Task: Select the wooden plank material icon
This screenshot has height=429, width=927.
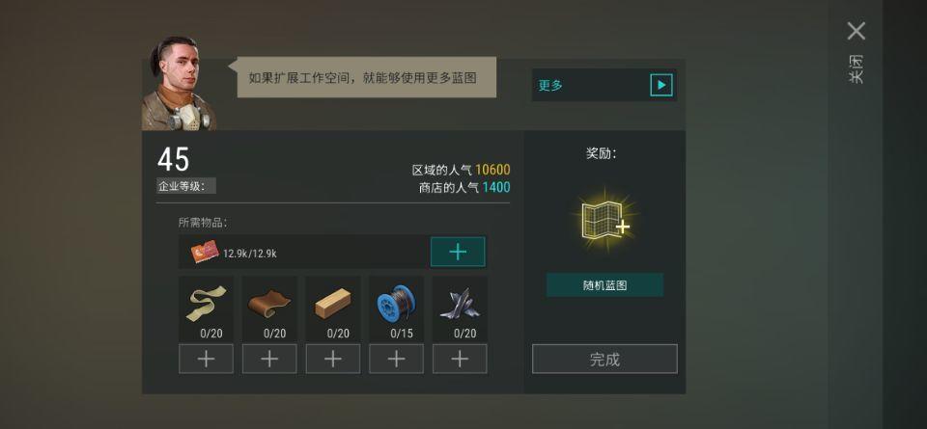Action: coord(333,304)
